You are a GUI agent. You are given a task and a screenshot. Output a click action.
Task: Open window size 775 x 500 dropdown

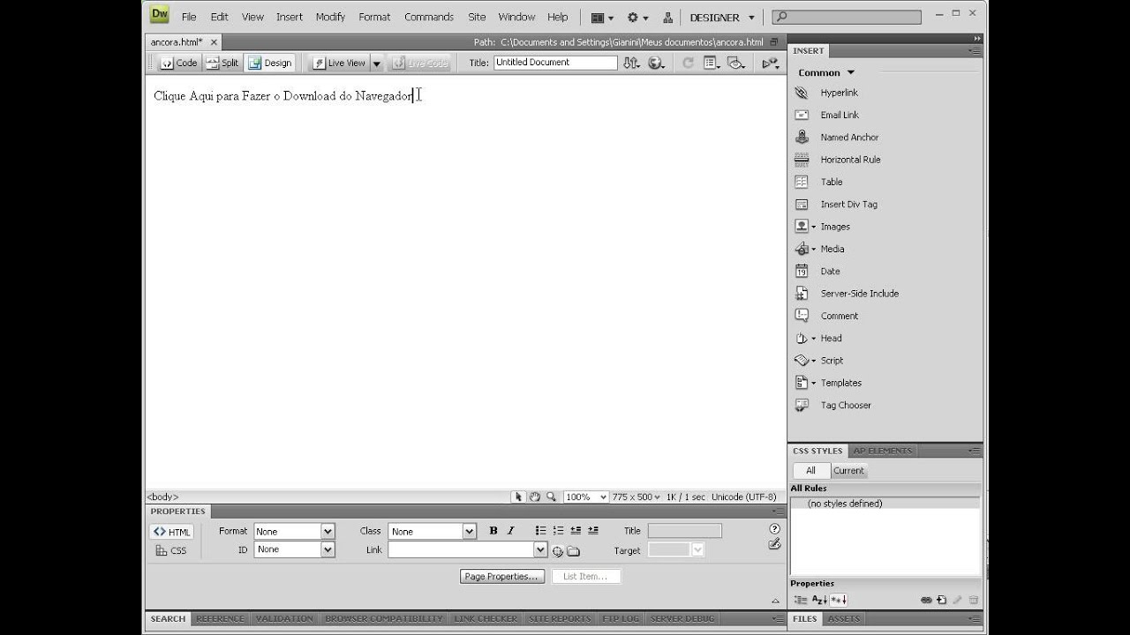pyautogui.click(x=637, y=497)
